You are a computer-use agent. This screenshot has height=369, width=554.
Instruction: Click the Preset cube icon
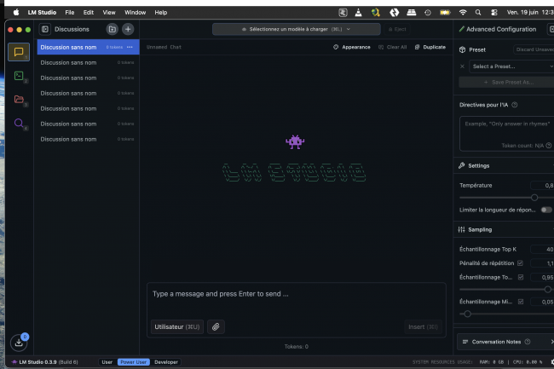pyautogui.click(x=462, y=49)
